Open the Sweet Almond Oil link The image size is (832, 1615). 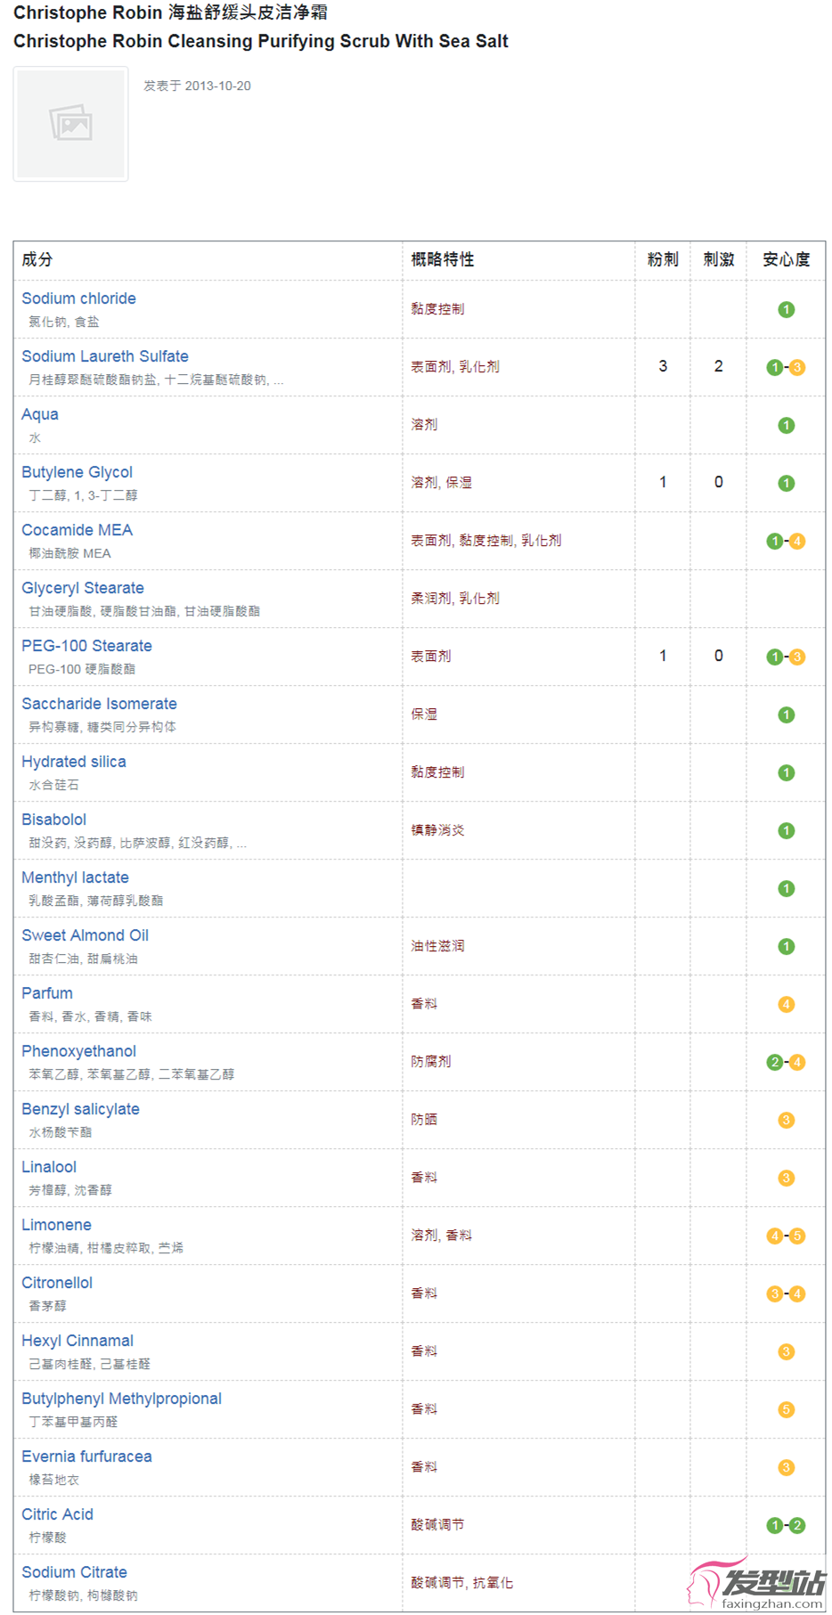[x=85, y=935]
